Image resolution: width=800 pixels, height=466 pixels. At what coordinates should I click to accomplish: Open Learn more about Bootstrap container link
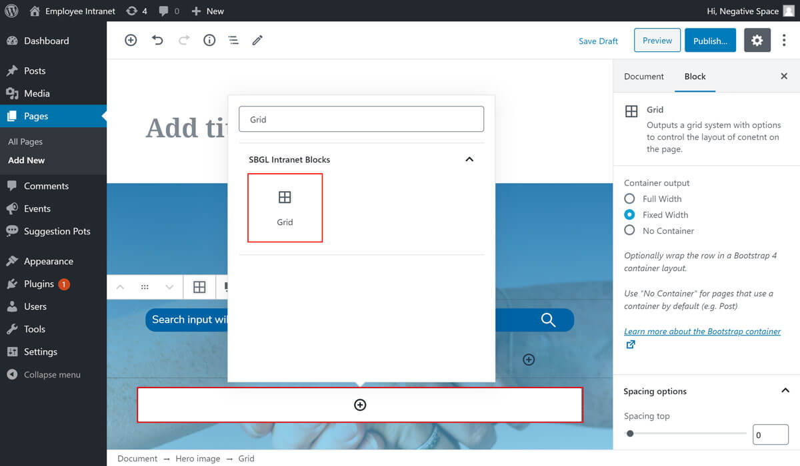[x=702, y=332]
